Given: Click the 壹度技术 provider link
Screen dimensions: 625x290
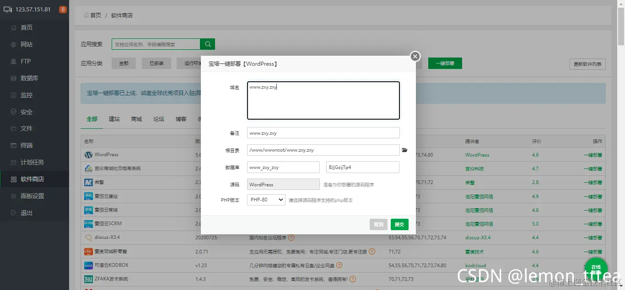Looking at the screenshot, I should click(474, 252).
